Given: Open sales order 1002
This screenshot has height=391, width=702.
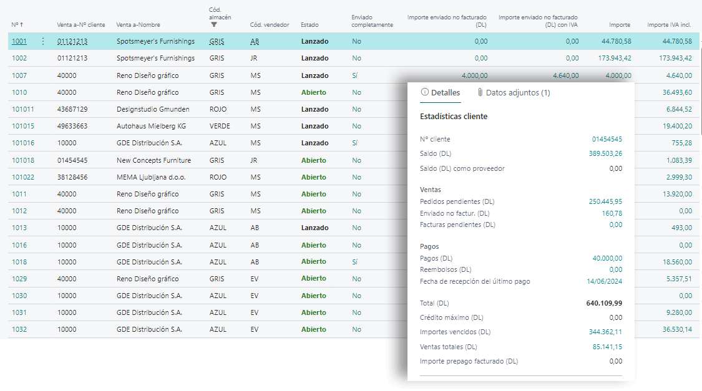Looking at the screenshot, I should (x=19, y=58).
